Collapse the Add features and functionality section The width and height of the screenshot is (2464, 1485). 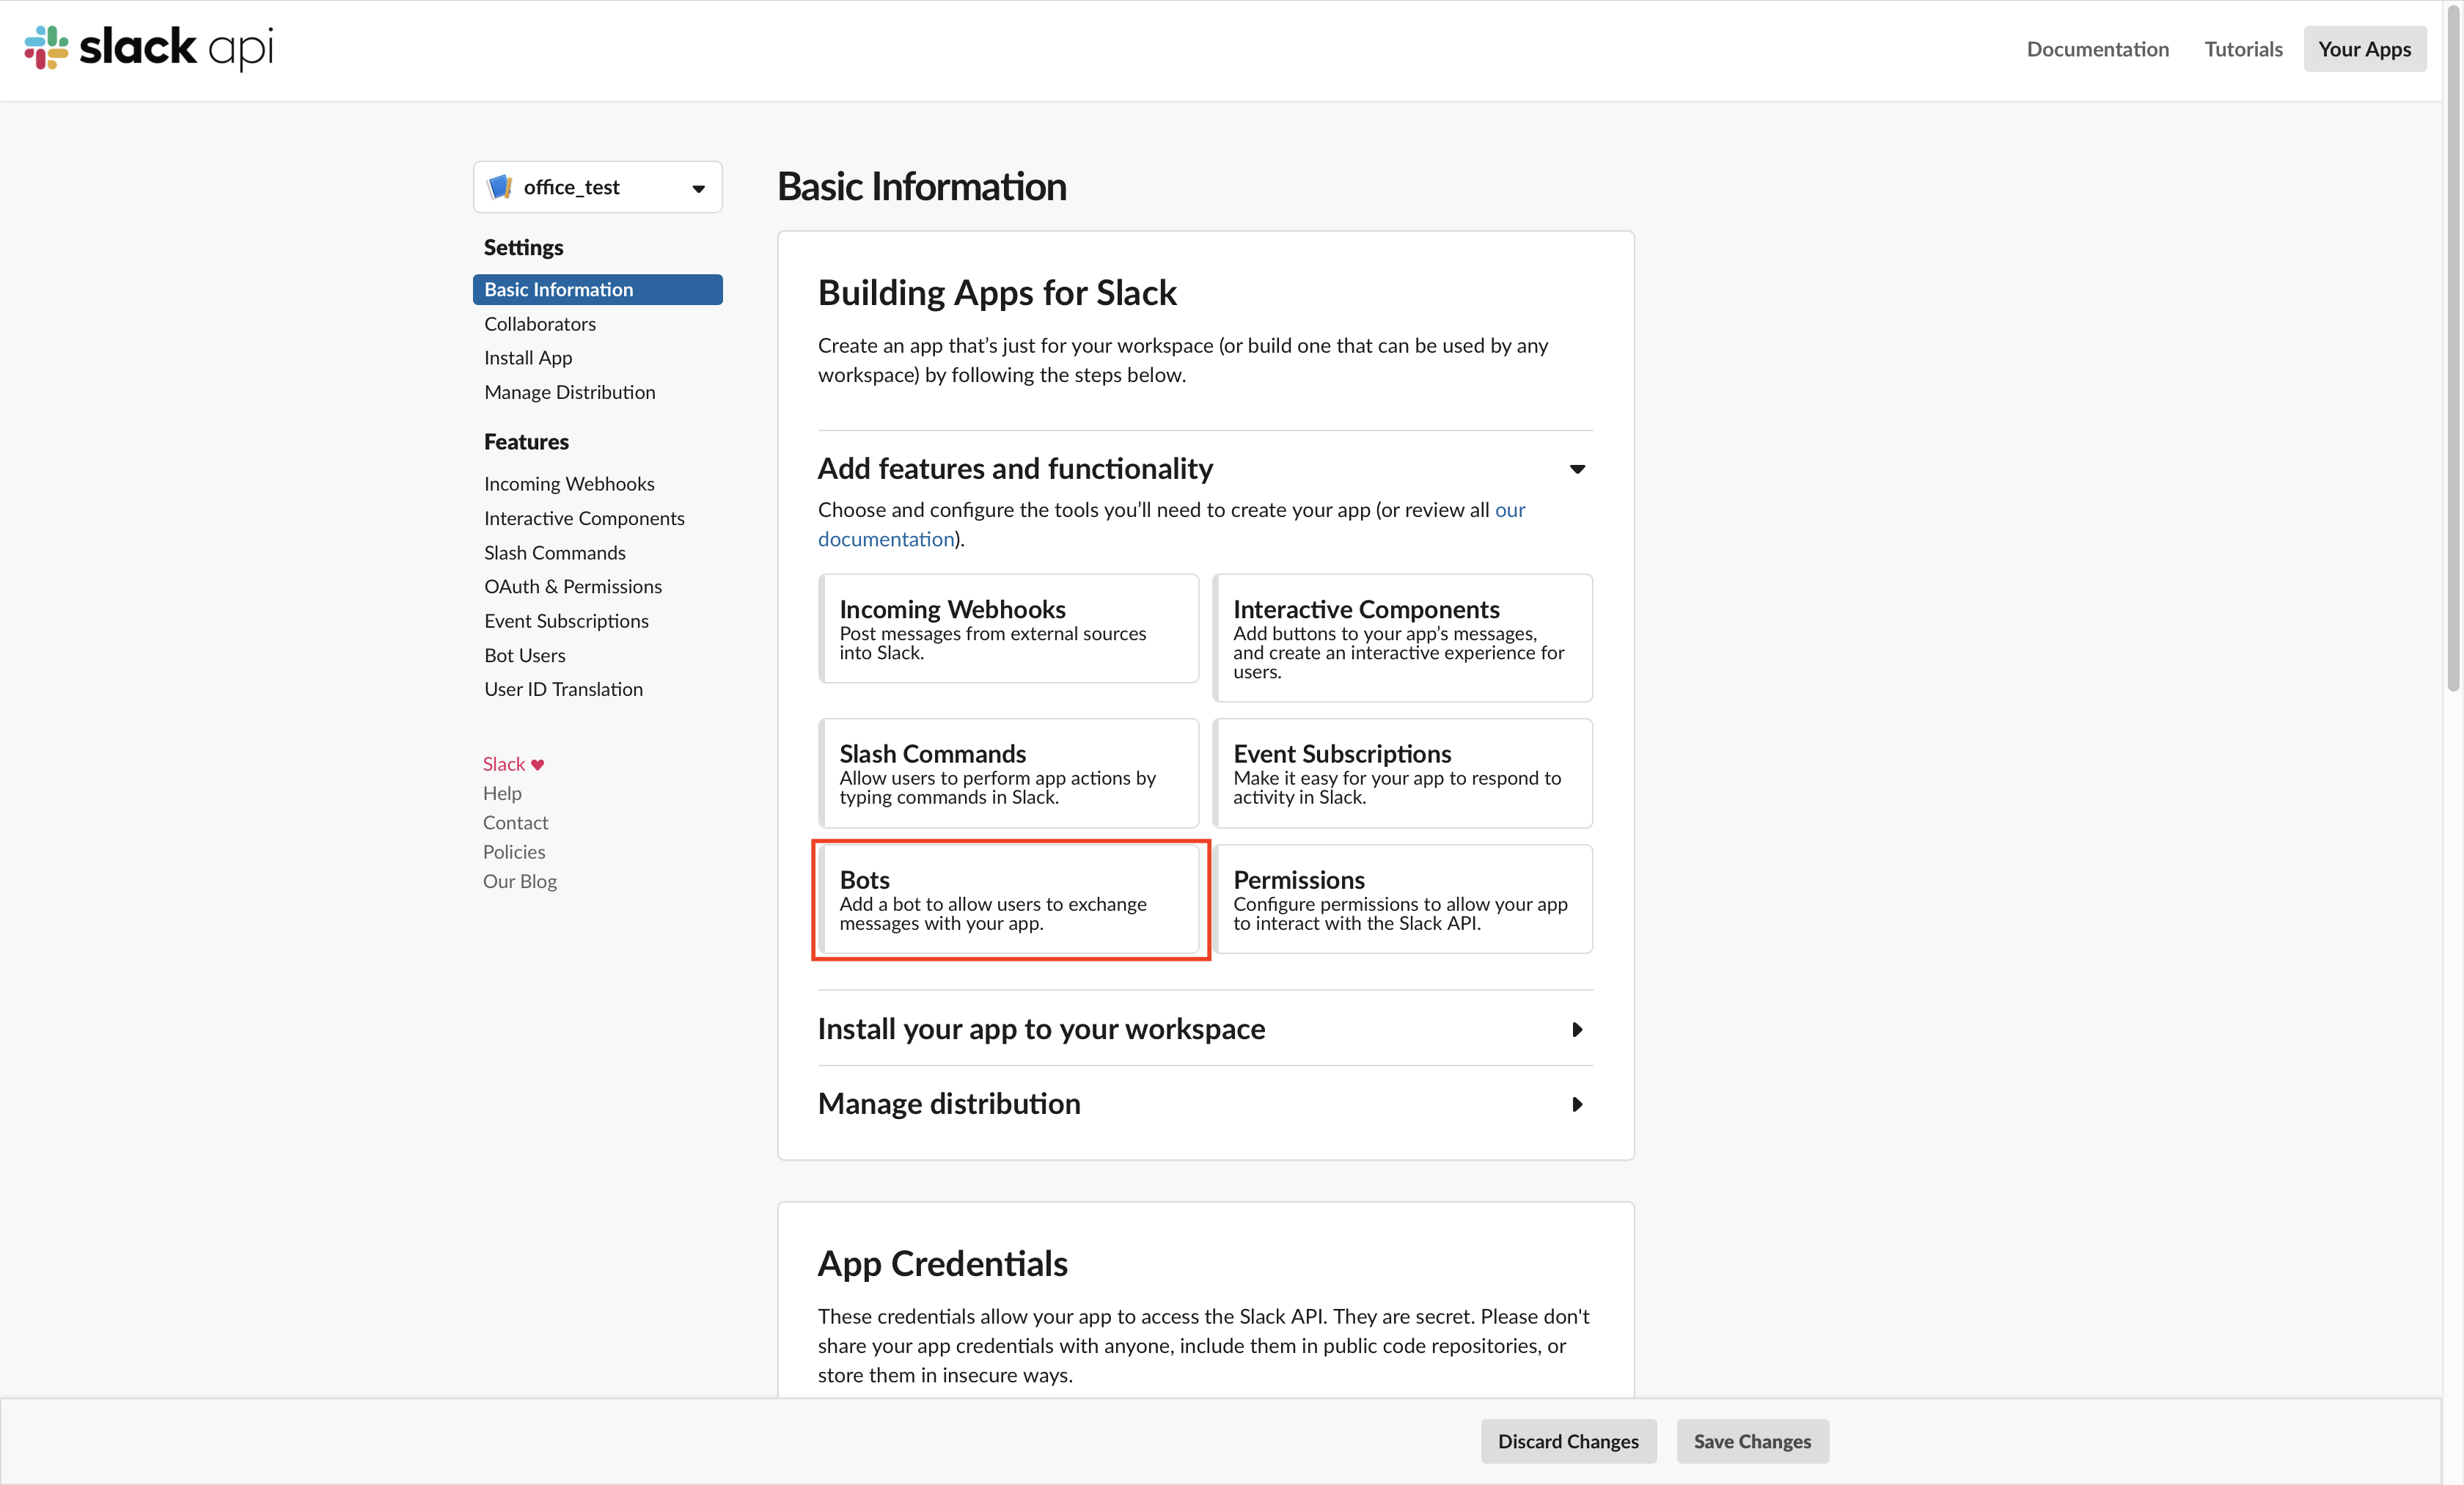coord(1577,469)
